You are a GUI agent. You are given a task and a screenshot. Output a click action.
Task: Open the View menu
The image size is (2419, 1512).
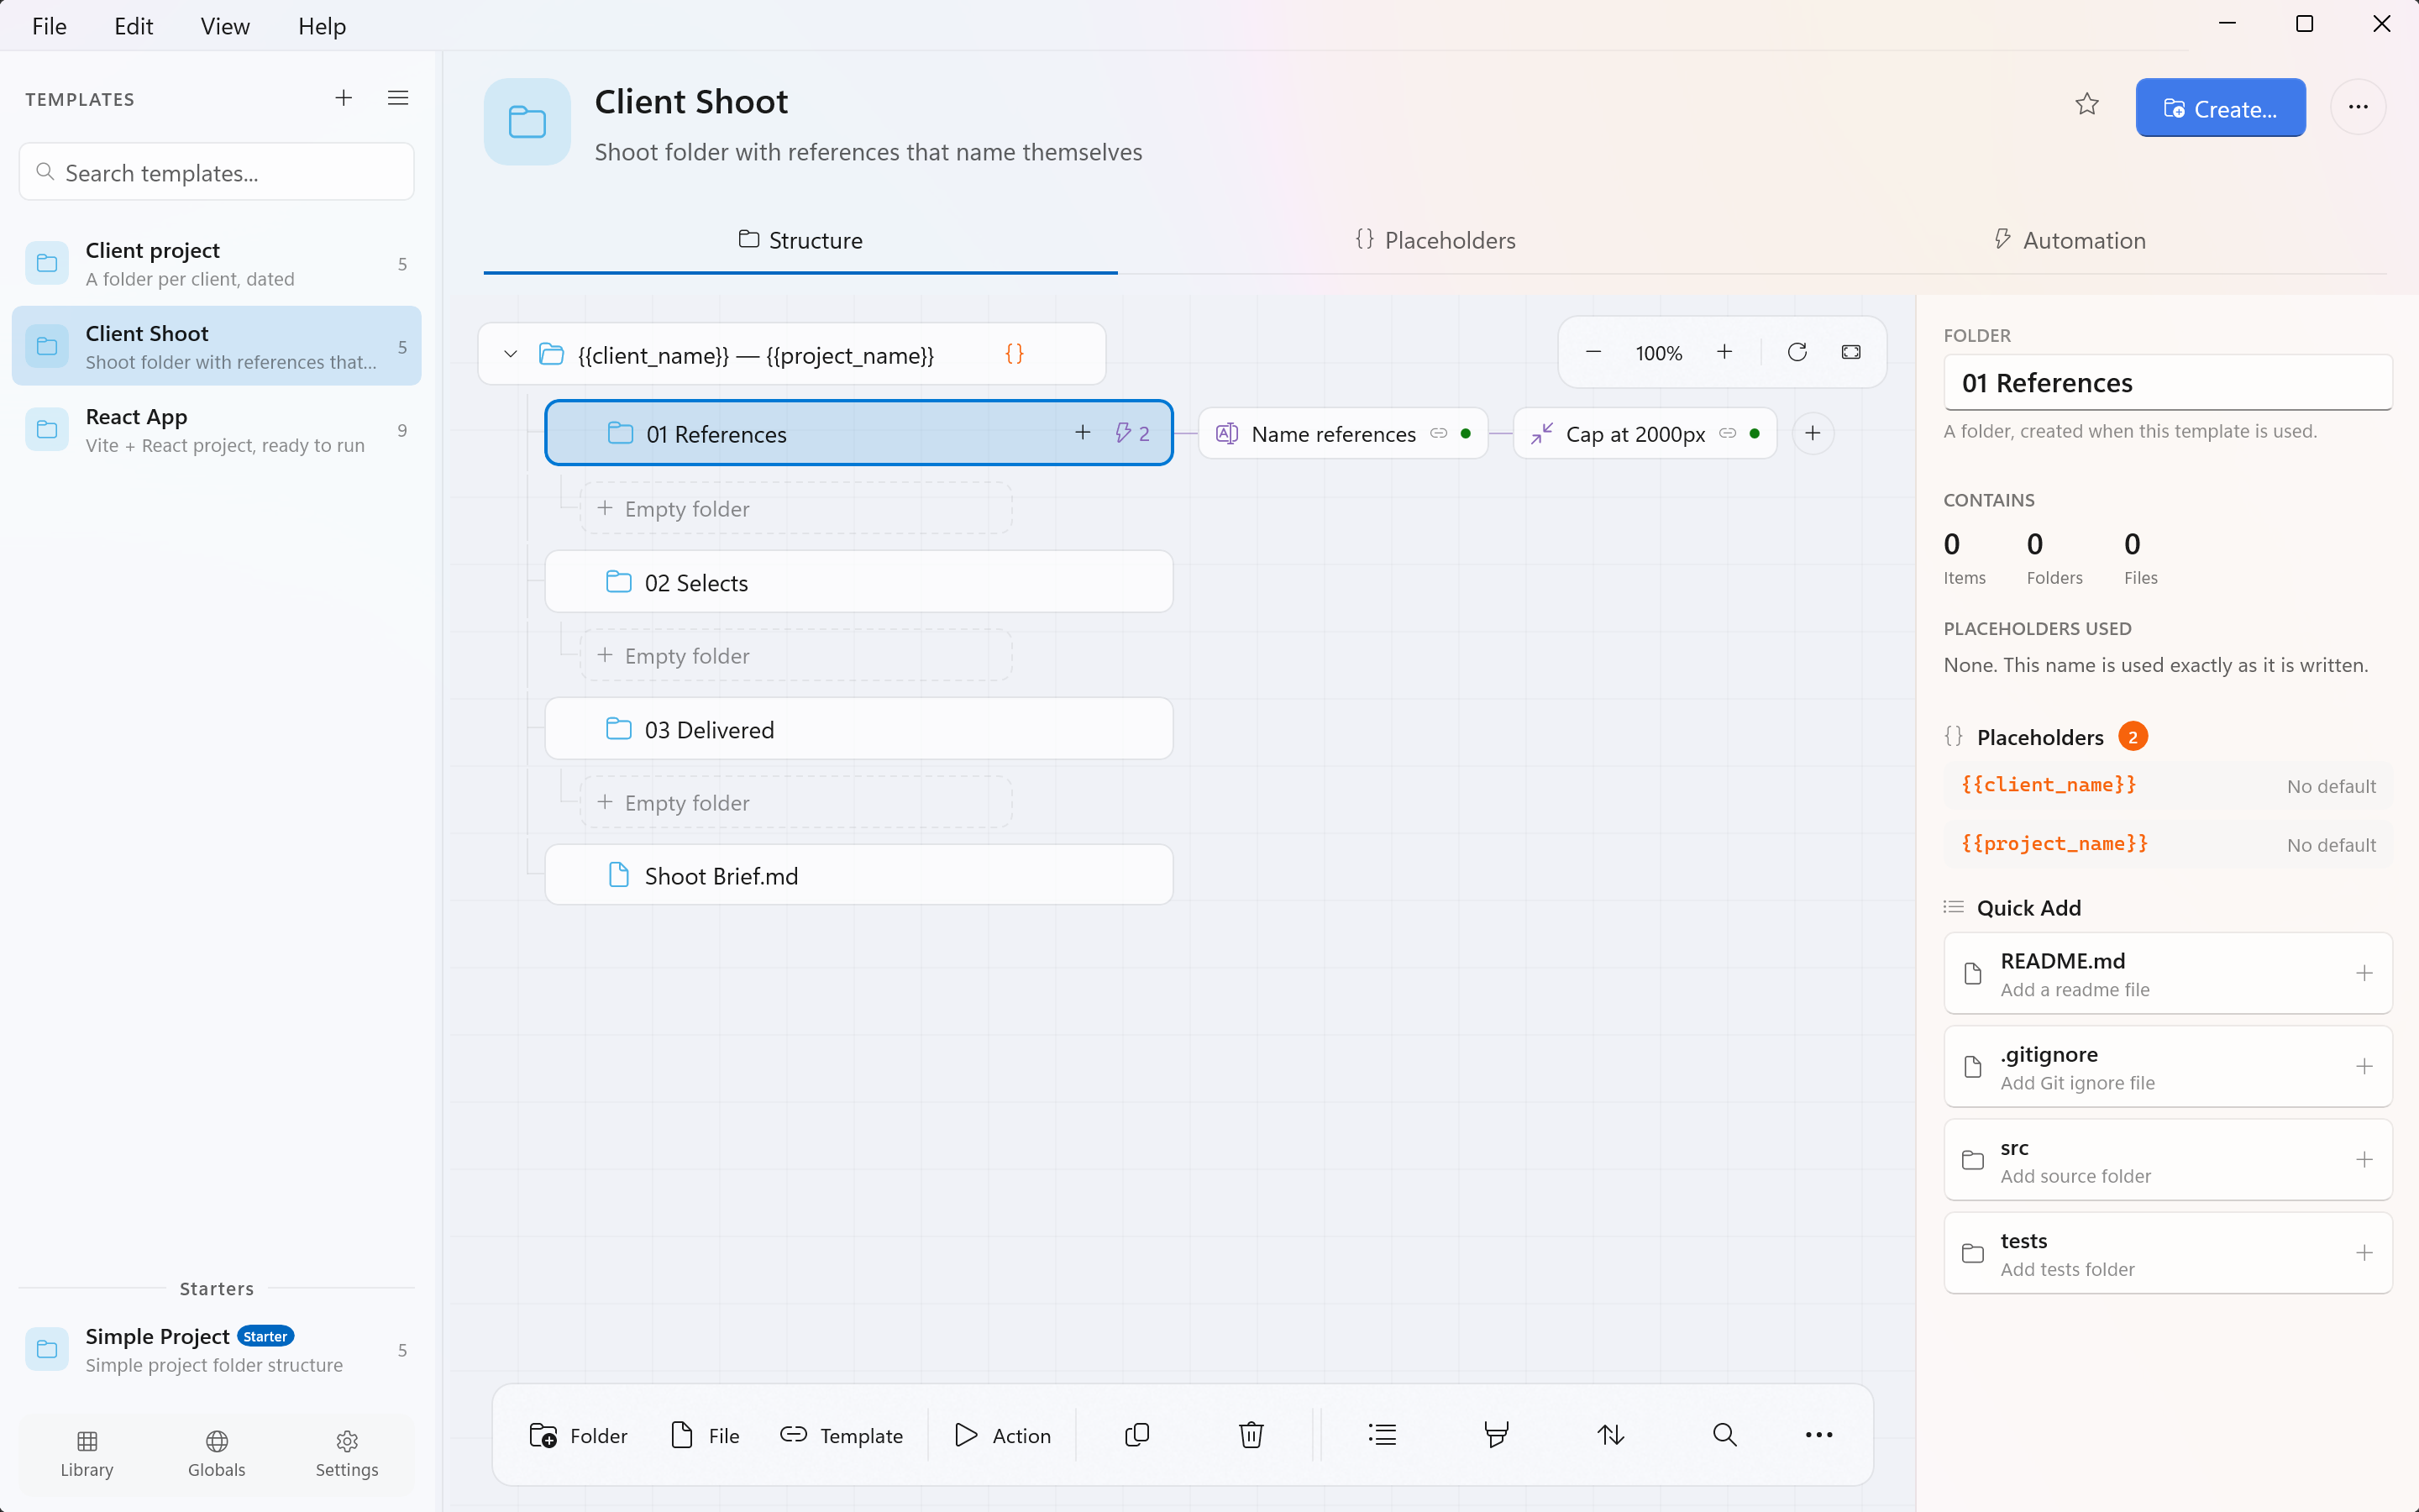(225, 26)
